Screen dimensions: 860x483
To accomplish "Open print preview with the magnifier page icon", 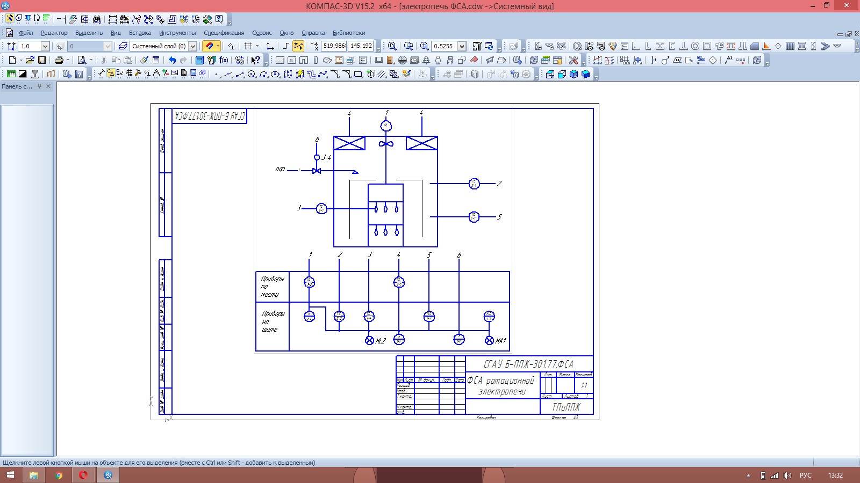I will [x=82, y=60].
